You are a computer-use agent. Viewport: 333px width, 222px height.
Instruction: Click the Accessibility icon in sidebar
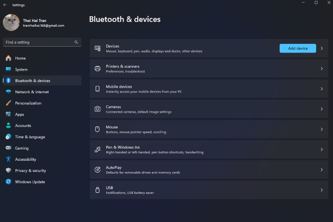click(8, 159)
